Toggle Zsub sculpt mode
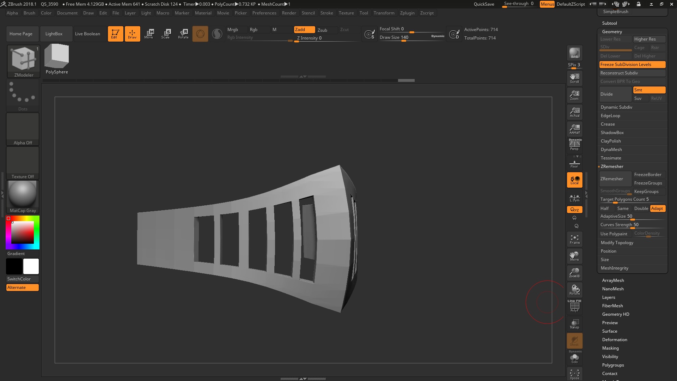The image size is (677, 381). (327, 30)
